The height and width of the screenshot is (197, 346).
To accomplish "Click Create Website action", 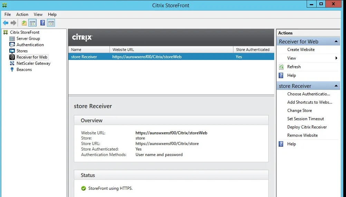I will [301, 50].
